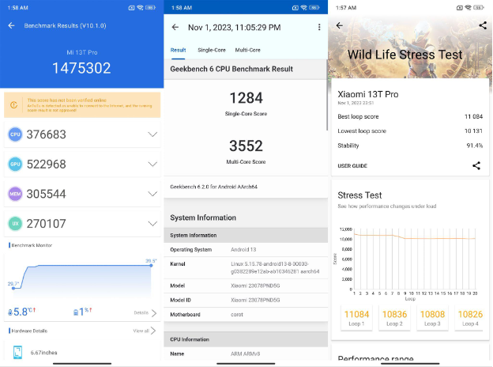Expand UX score 270107 chevron
The image size is (493, 367).
[152, 224]
